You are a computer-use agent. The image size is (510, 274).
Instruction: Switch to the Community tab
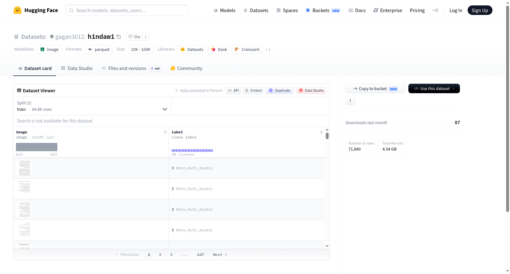click(186, 68)
